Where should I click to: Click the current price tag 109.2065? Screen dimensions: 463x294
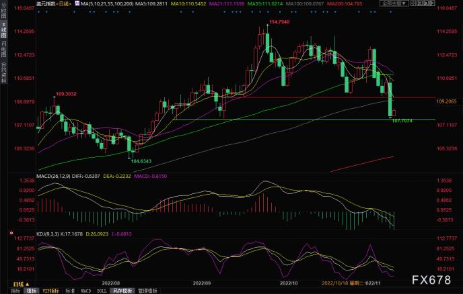click(446, 101)
